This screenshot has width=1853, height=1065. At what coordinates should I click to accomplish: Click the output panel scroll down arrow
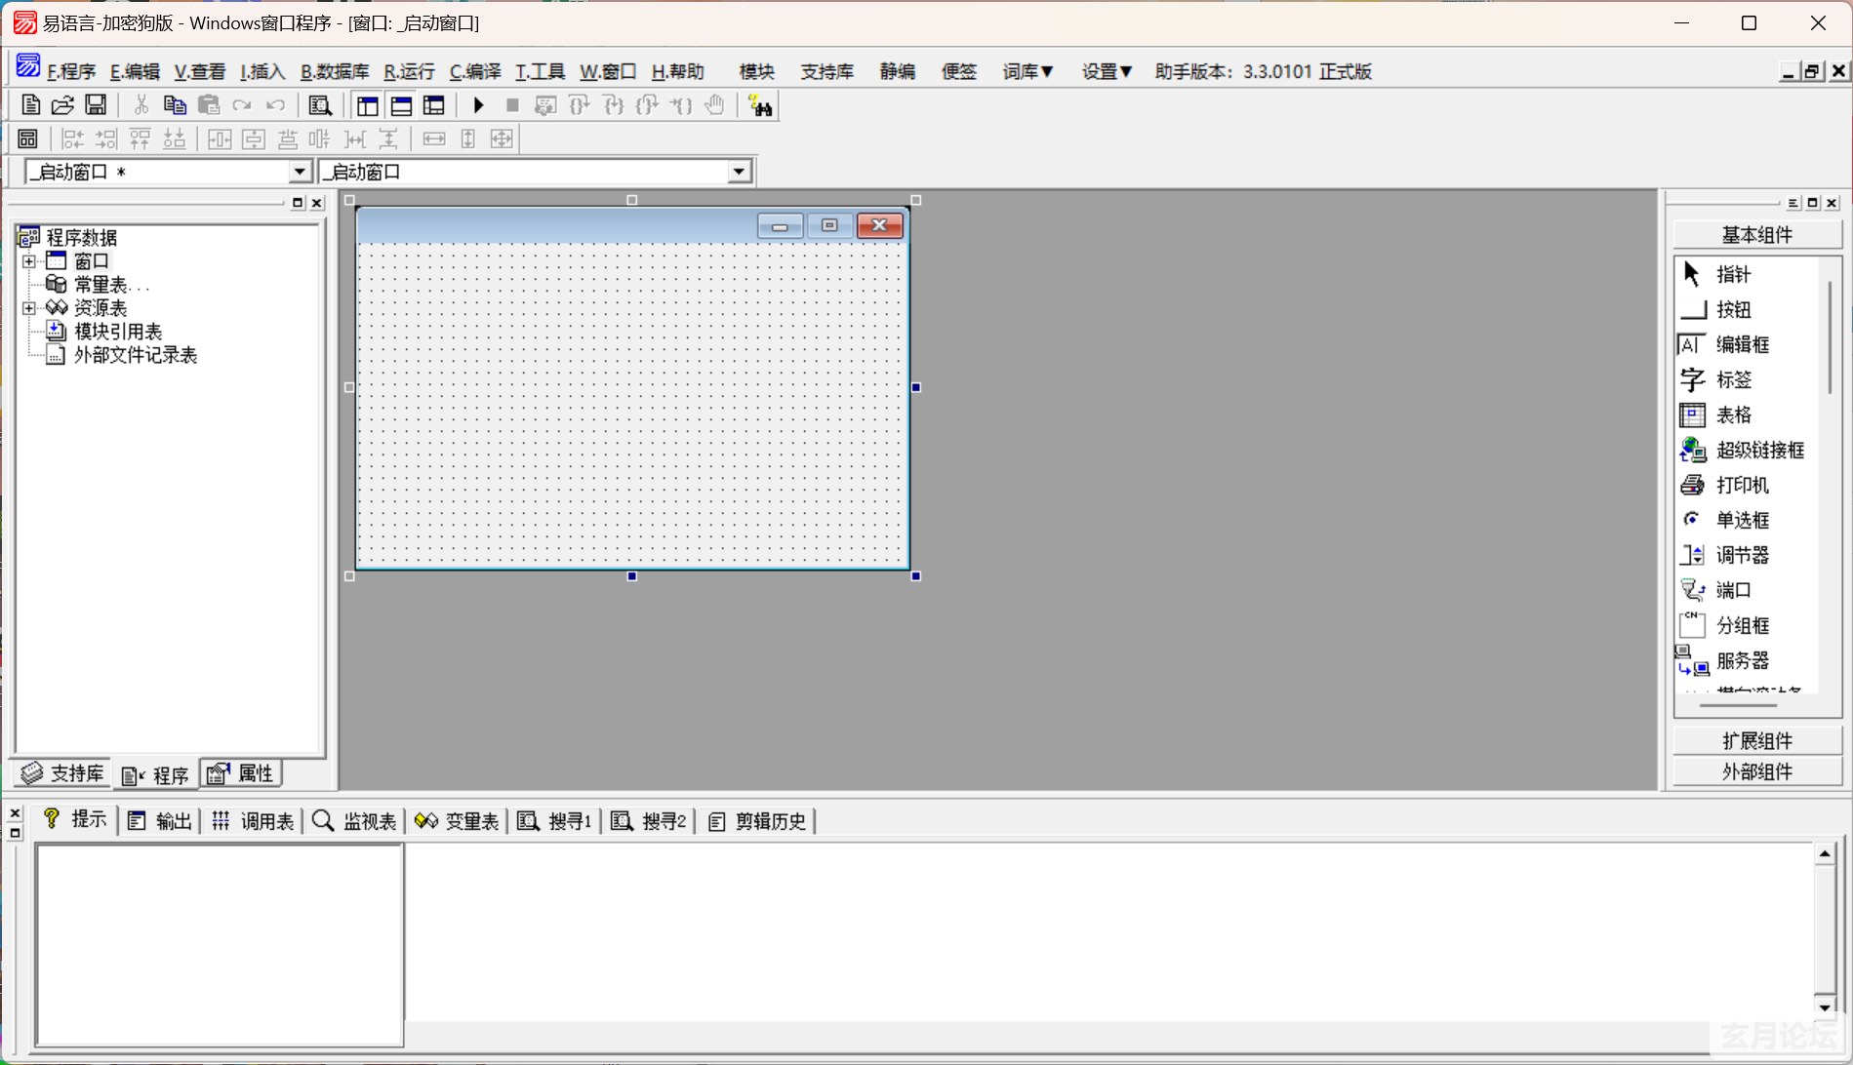1825,1007
